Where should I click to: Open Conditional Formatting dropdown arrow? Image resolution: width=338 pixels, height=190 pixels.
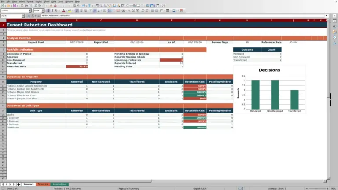click(184, 11)
